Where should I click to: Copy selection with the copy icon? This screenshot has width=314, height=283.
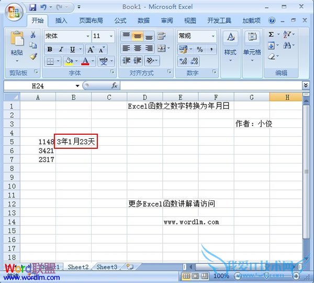[x=33, y=45]
